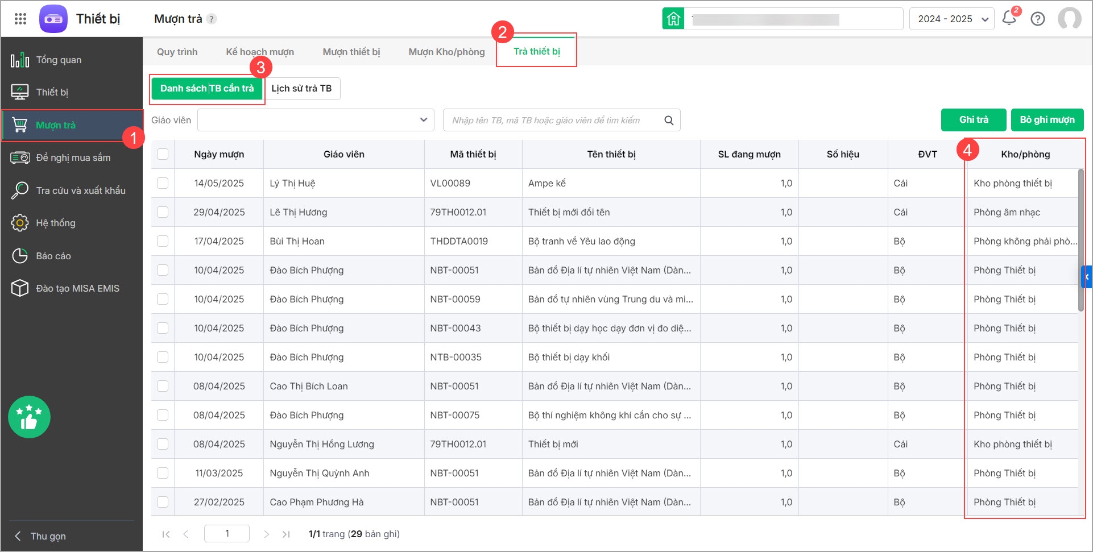Check the row with code NBT-00059
This screenshot has height=552, width=1093.
(163, 299)
